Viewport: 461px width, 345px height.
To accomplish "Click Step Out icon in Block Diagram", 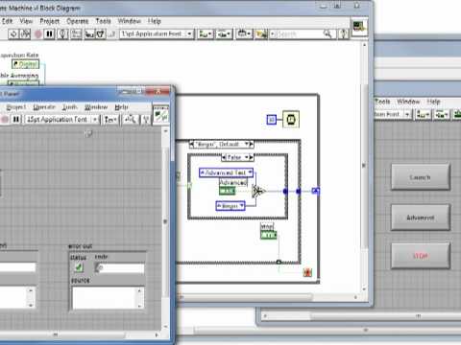I will [x=111, y=34].
